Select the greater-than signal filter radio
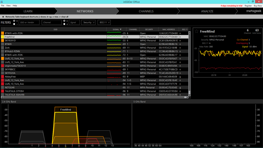The image size is (263, 148). 64,21
